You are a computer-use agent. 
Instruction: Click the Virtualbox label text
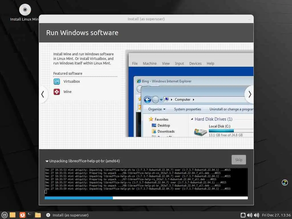pos(72,82)
